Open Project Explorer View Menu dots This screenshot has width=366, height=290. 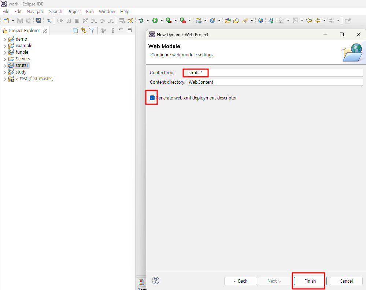113,30
